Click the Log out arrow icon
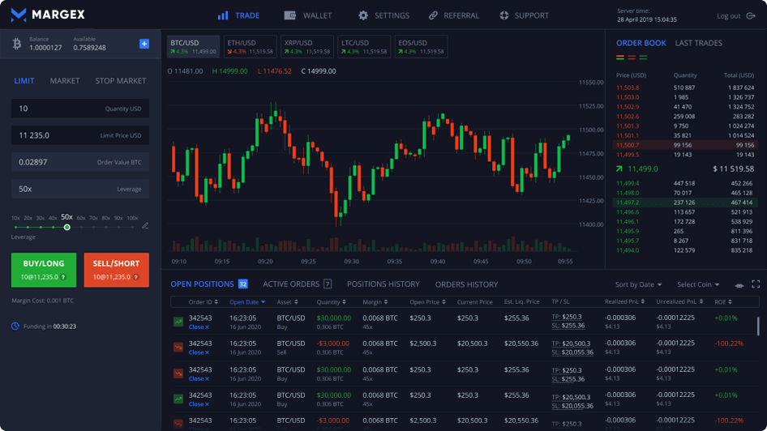Screen dimensions: 767x431 click(x=751, y=16)
